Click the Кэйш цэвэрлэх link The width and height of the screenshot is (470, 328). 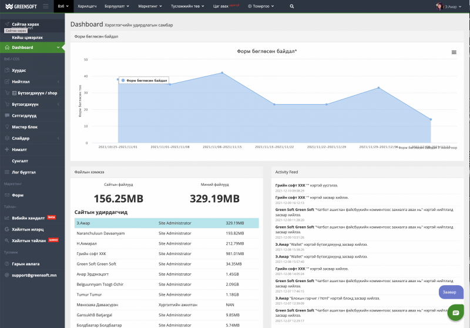tap(27, 37)
